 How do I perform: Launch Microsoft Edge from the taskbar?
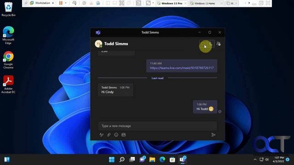click(x=162, y=159)
